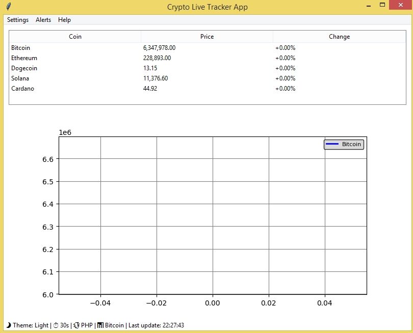Click Solana price 11,376.60
The width and height of the screenshot is (413, 333).
pyautogui.click(x=156, y=78)
